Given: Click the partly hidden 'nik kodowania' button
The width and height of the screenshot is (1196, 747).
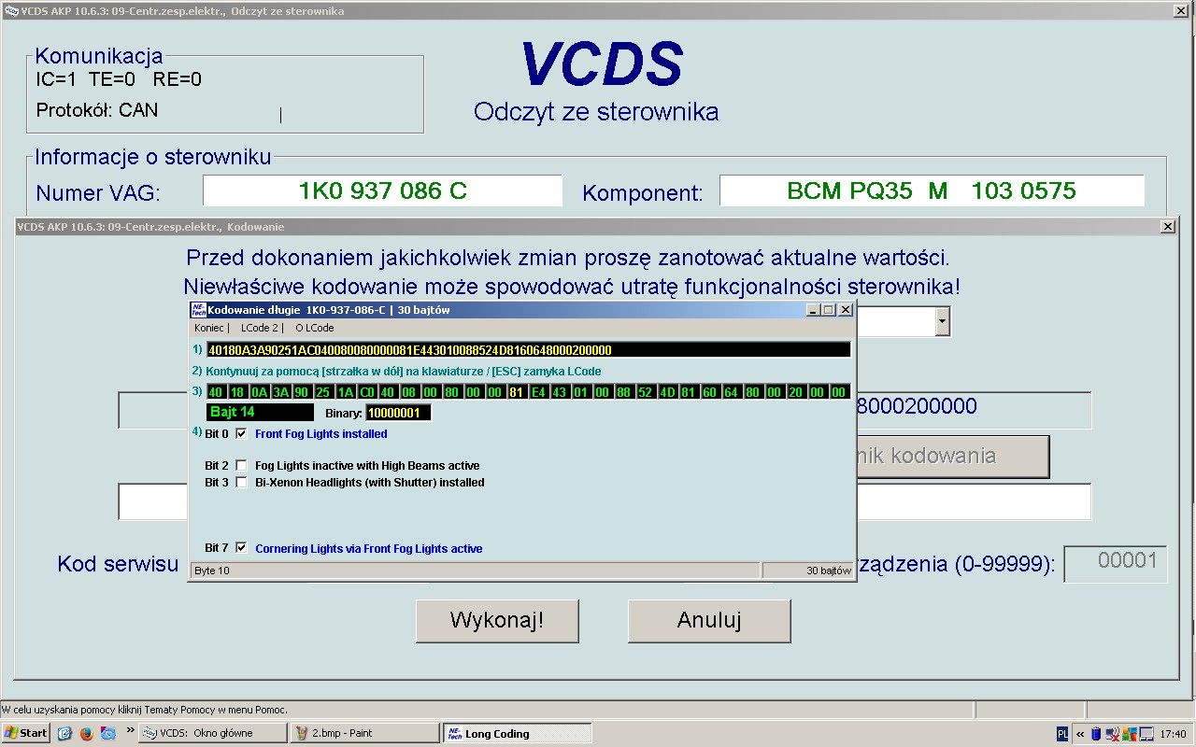Looking at the screenshot, I should [953, 457].
